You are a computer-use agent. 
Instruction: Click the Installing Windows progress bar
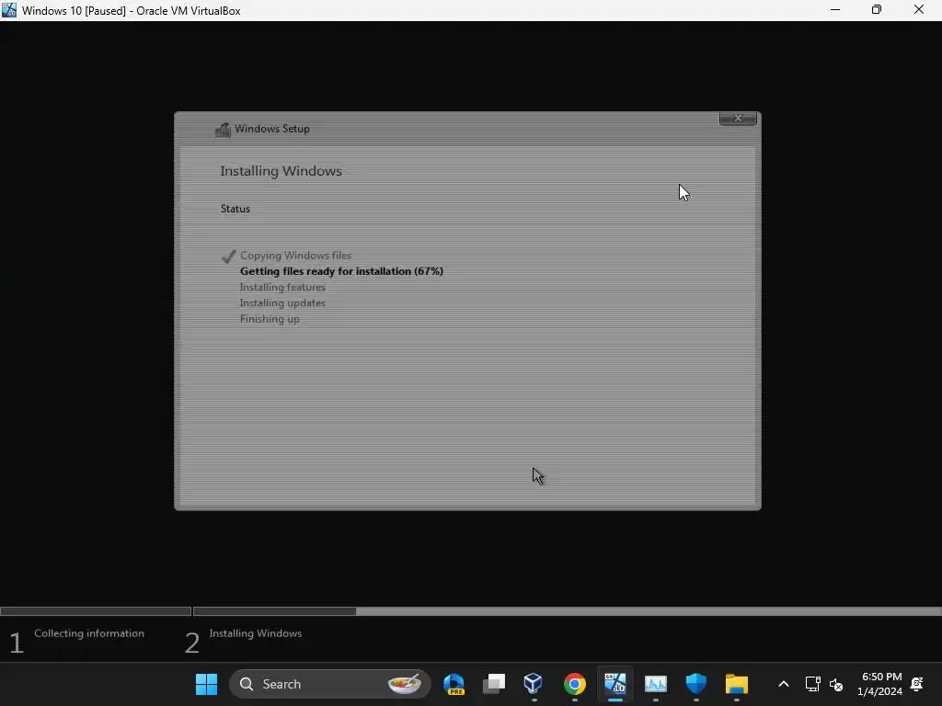pos(567,611)
